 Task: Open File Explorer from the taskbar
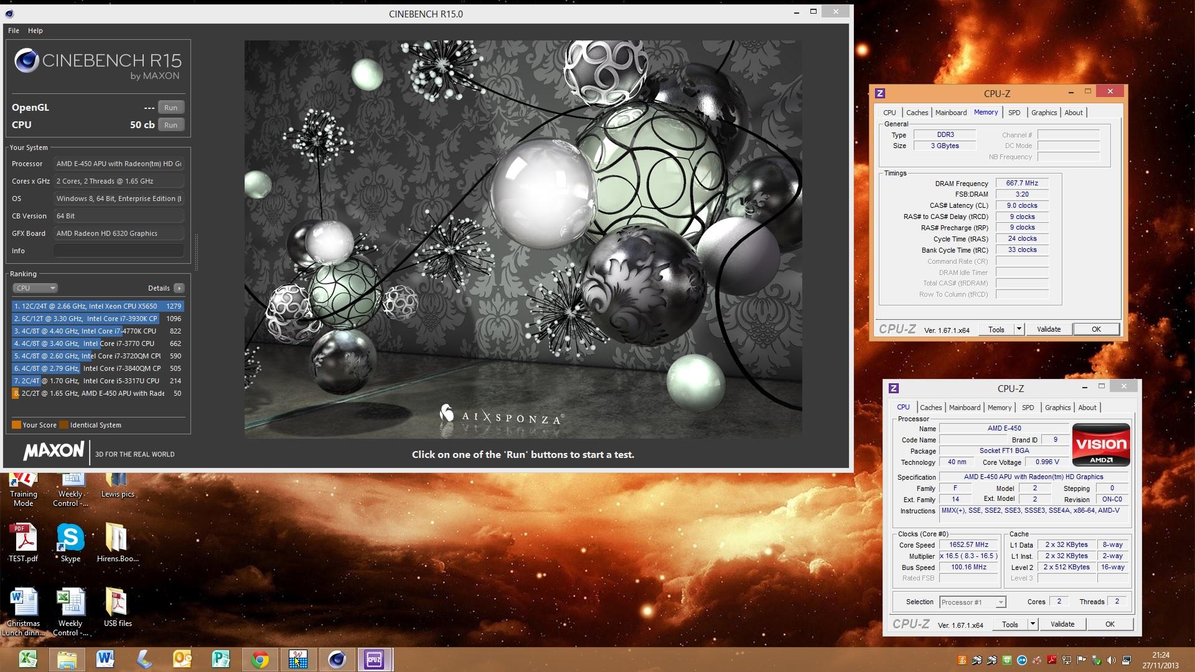tap(67, 659)
